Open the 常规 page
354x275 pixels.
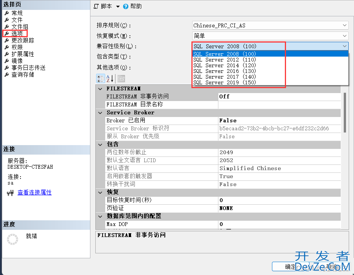(x=17, y=13)
